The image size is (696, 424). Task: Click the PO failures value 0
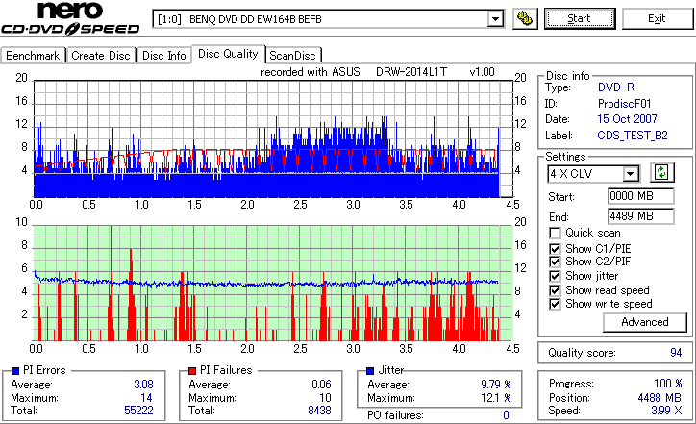(x=506, y=415)
